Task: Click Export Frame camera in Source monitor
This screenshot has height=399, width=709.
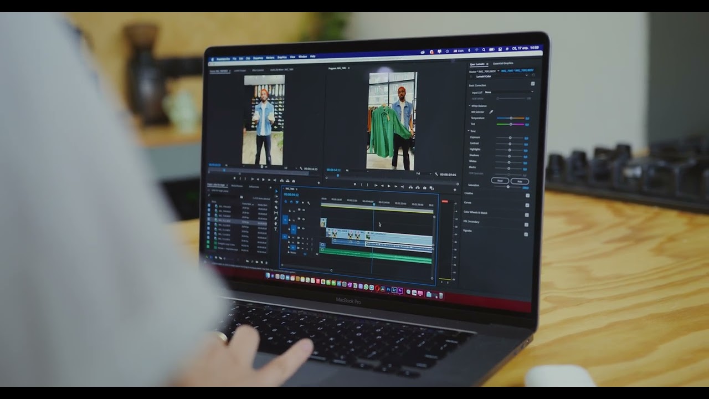Action: click(294, 181)
